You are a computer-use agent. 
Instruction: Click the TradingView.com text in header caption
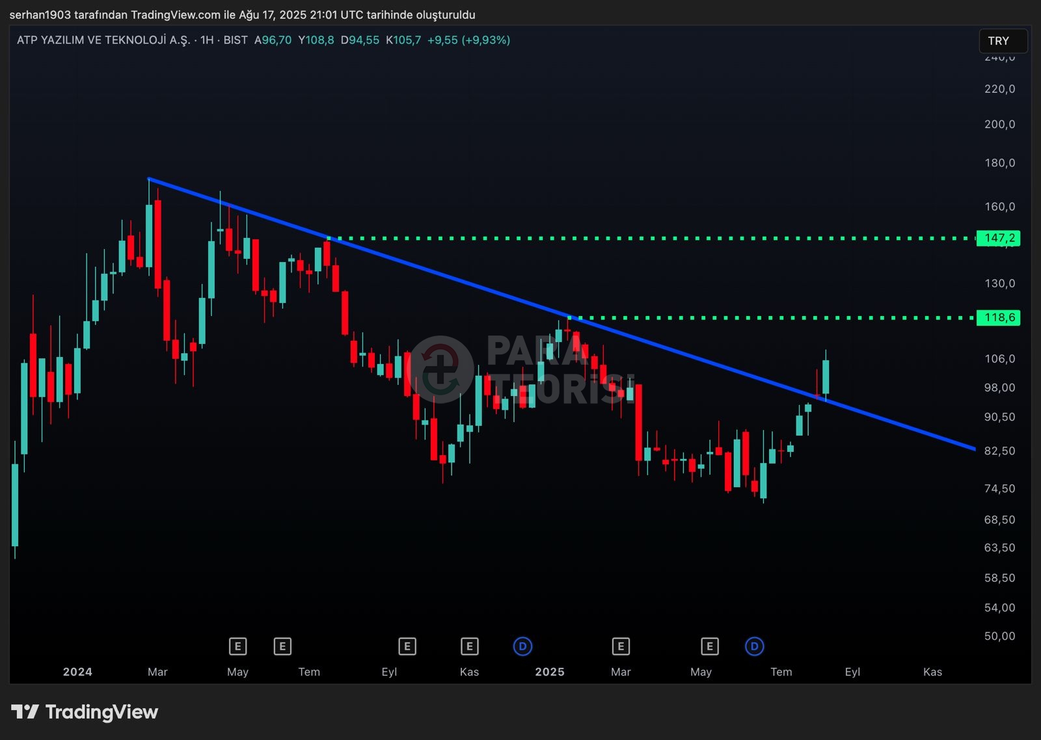[x=176, y=14]
